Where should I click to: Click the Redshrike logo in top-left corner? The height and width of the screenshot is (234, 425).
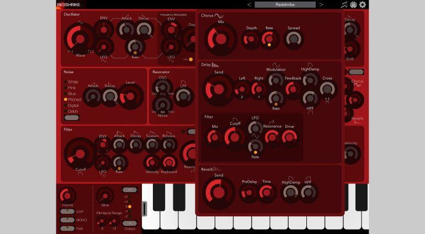tap(68, 4)
